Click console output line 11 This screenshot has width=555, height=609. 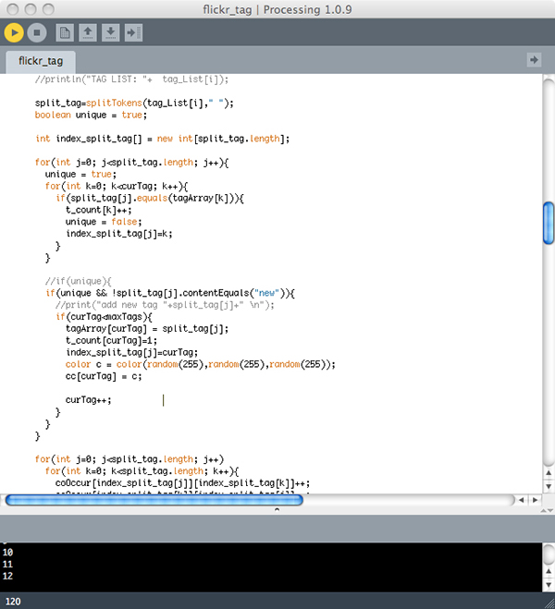[x=7, y=564]
